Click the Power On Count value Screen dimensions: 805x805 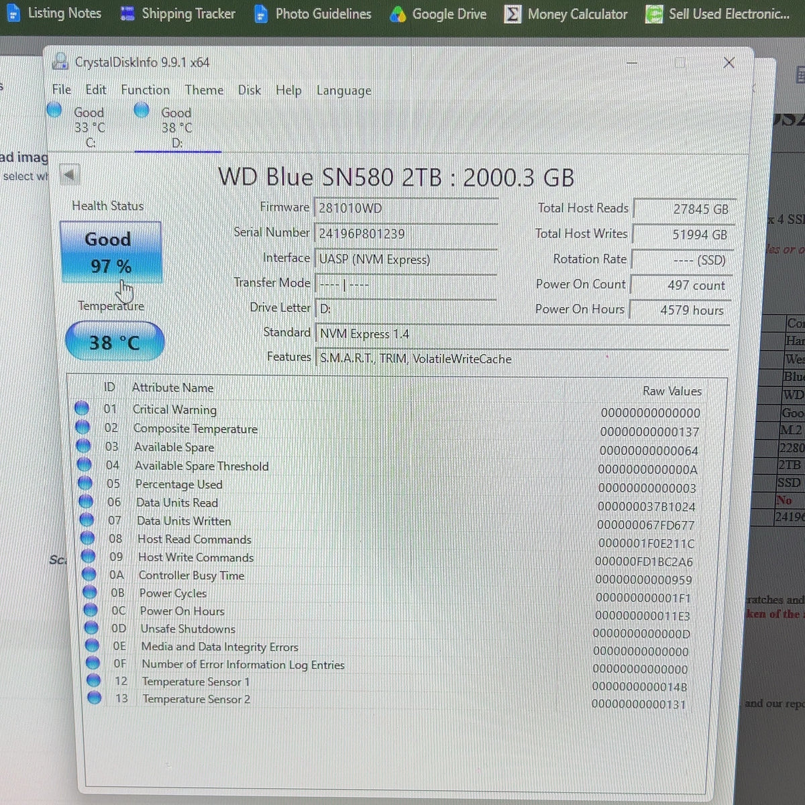681,284
